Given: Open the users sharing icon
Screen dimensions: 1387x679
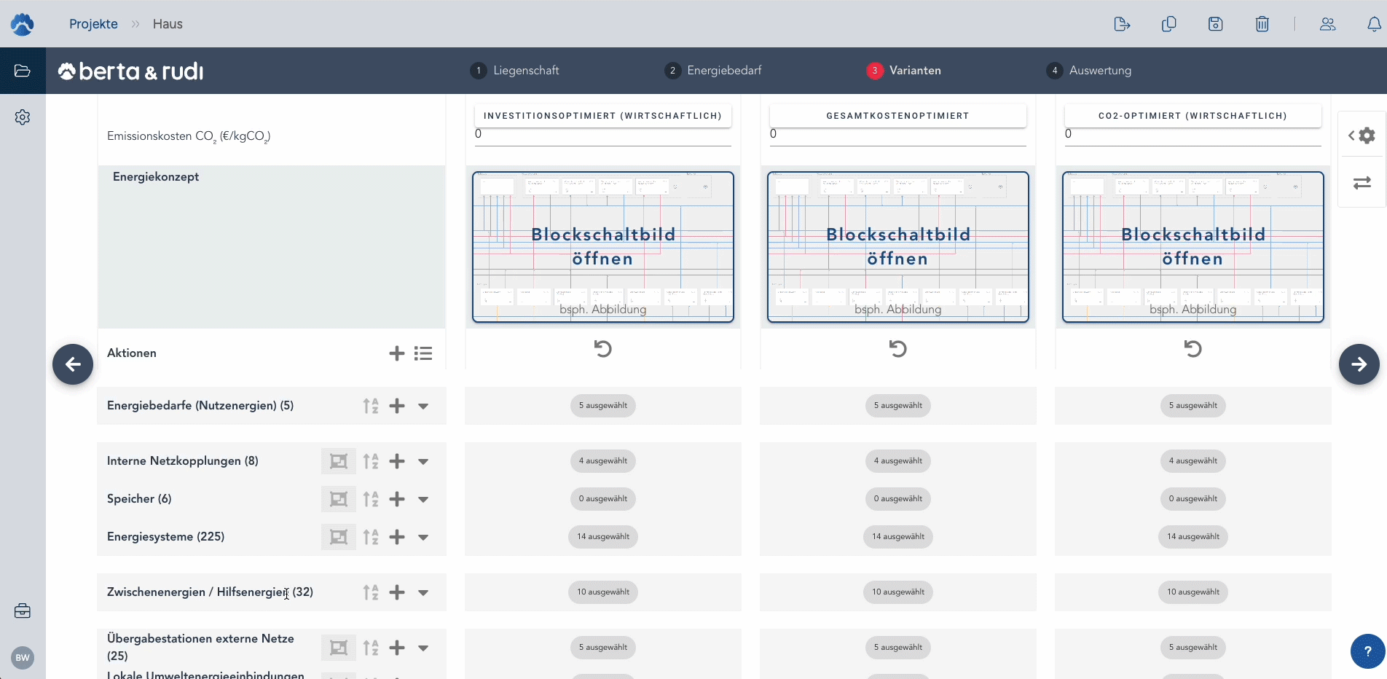Looking at the screenshot, I should [1327, 24].
